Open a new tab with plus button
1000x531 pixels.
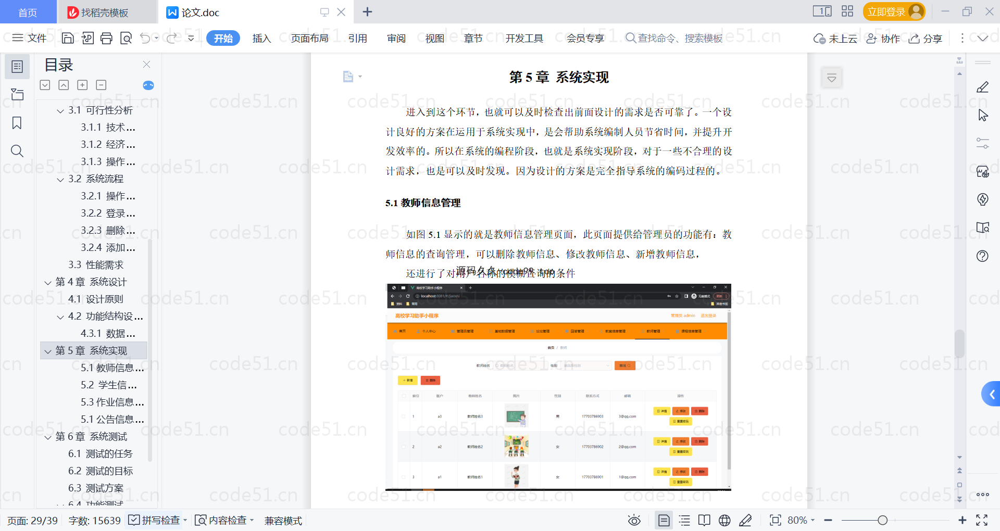(x=367, y=11)
